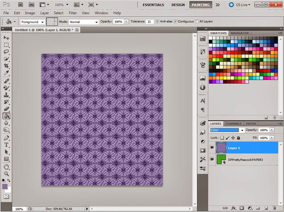Open the Character panel icon

(x=202, y=101)
